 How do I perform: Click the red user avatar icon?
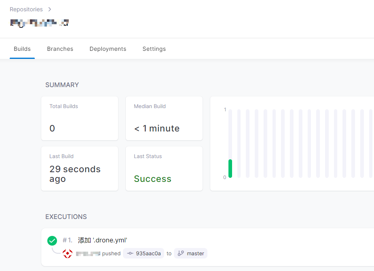pos(68,254)
